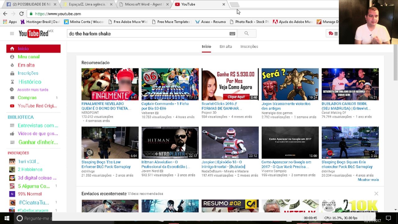Select the Inscrições tab above Recomendado
This screenshot has width=398, height=224.
[x=249, y=47]
